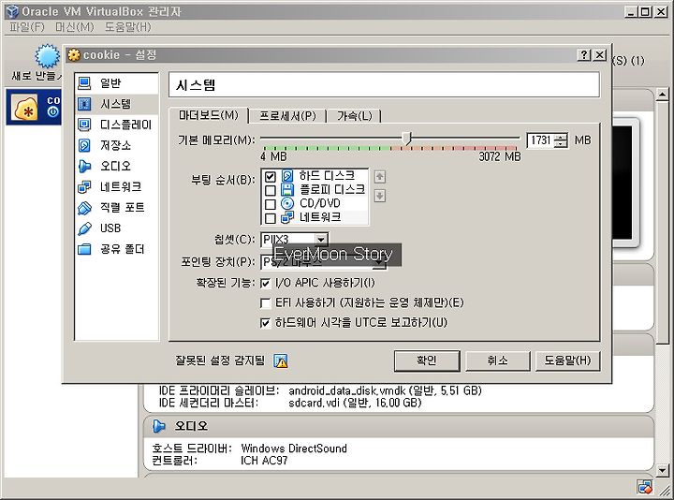Click the Windows DirectSound host driver text
Image resolution: width=674 pixels, height=500 pixels.
click(x=294, y=449)
